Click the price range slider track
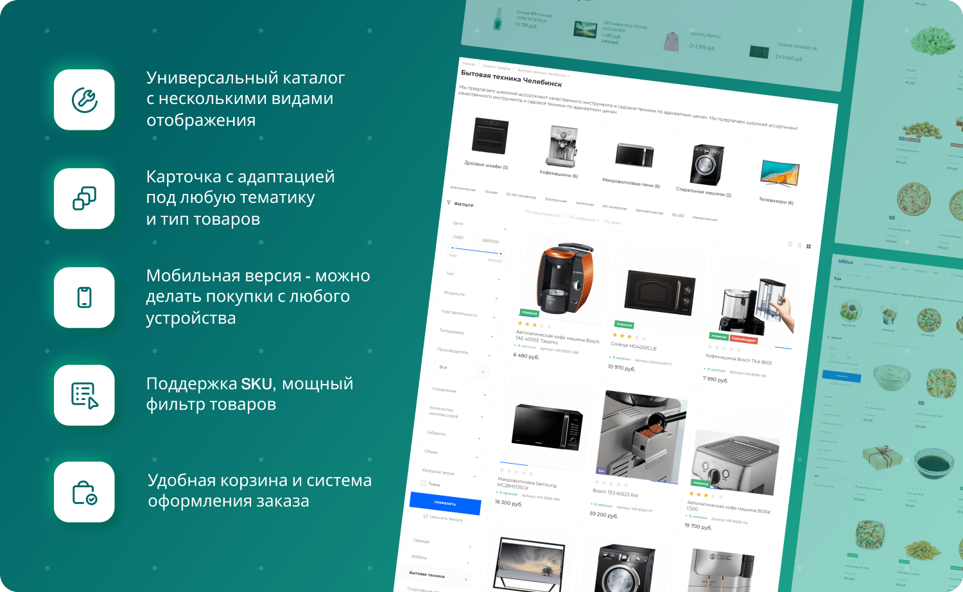963x592 pixels. pyautogui.click(x=476, y=250)
